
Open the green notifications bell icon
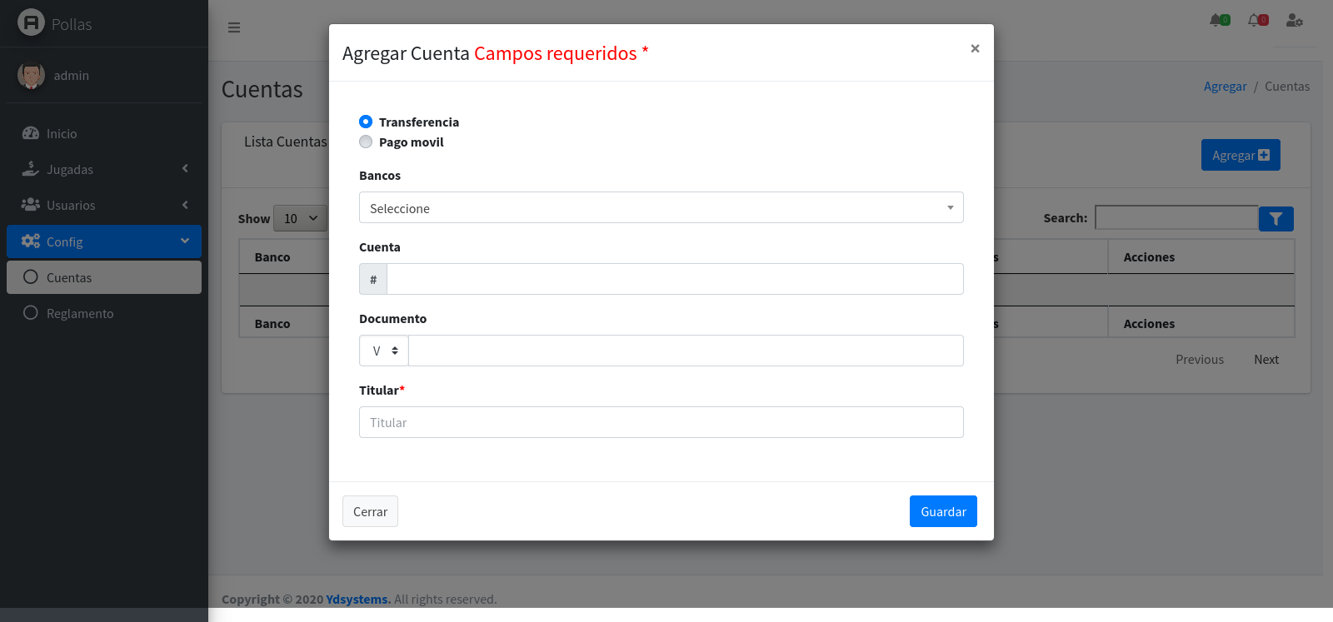[x=1219, y=20]
